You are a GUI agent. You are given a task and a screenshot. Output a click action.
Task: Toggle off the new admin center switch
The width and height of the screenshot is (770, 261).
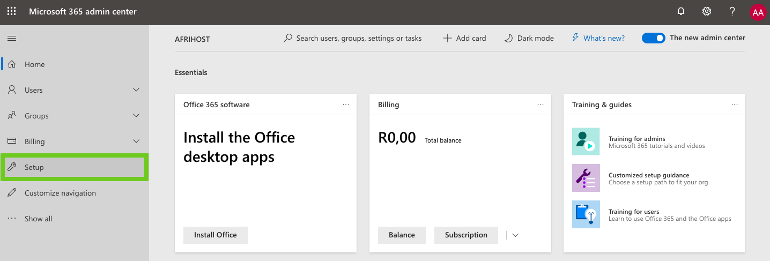[653, 38]
